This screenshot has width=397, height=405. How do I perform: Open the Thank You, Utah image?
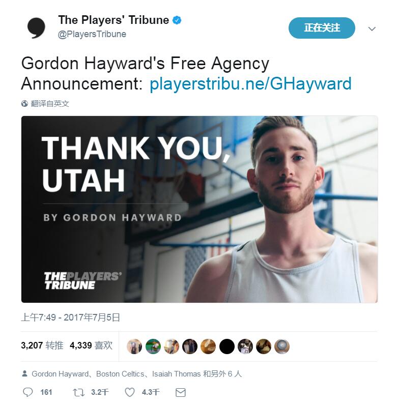[x=200, y=209]
